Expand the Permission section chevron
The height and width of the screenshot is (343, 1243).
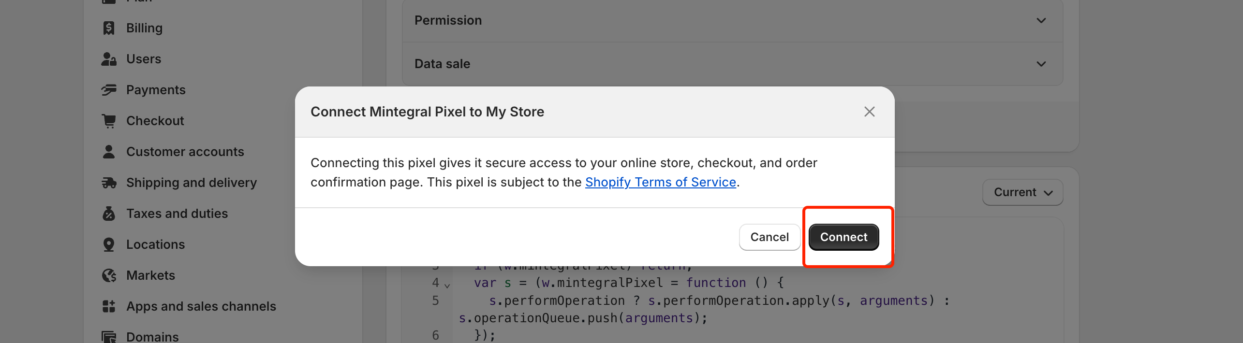[1041, 20]
